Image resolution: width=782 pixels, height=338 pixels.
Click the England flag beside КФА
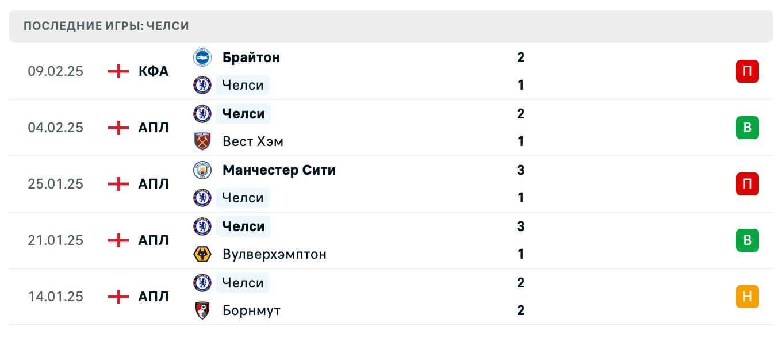pos(117,71)
